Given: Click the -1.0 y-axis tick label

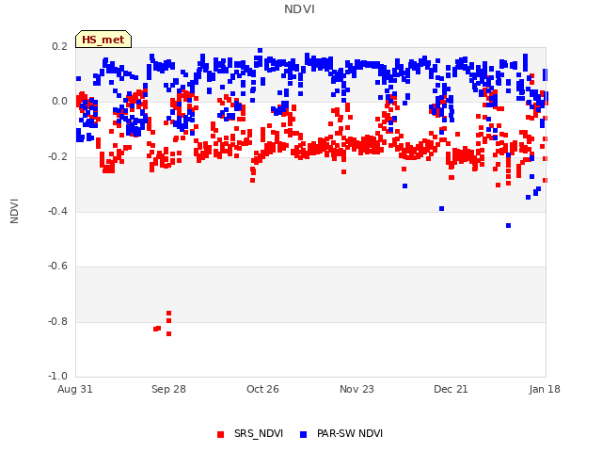Looking at the screenshot, I should (58, 376).
